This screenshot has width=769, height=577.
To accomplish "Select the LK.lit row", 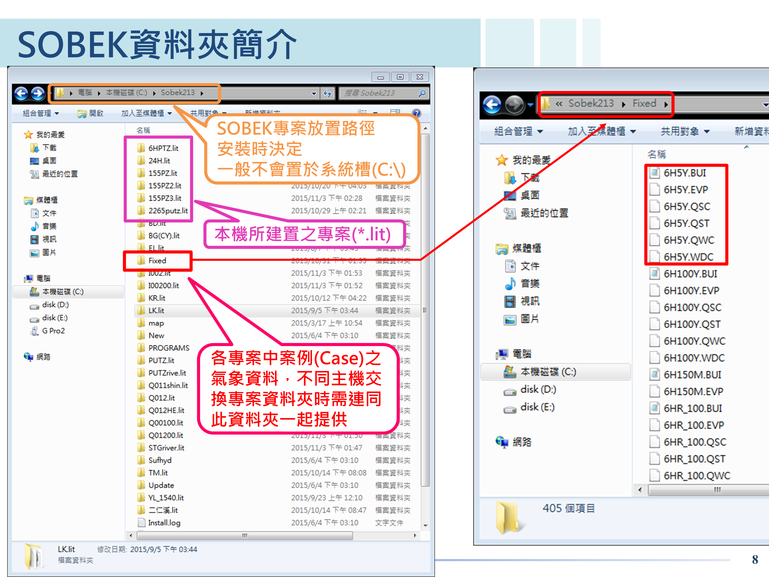I will point(277,311).
